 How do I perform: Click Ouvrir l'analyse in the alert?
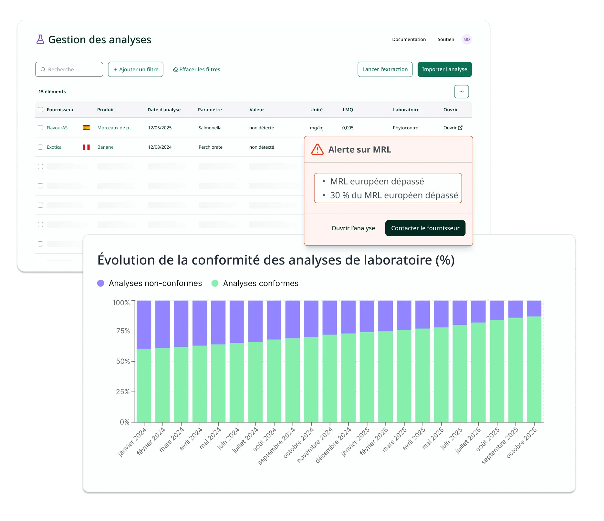click(x=353, y=228)
